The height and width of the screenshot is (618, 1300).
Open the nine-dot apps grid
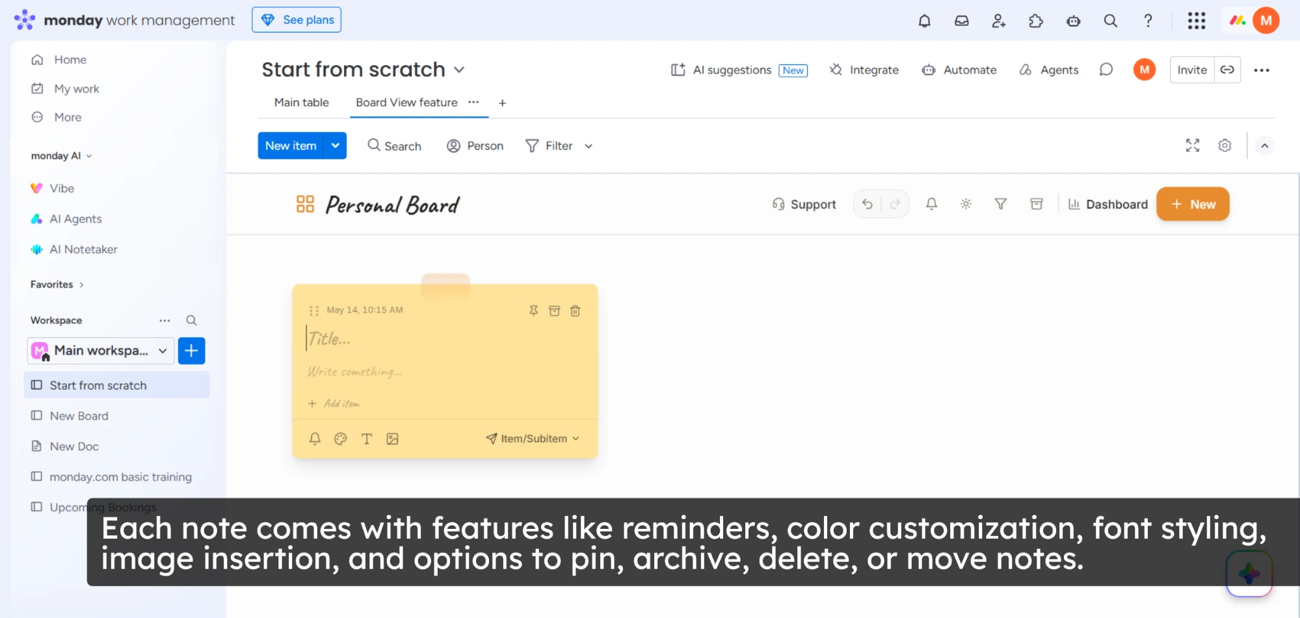[x=1197, y=21]
